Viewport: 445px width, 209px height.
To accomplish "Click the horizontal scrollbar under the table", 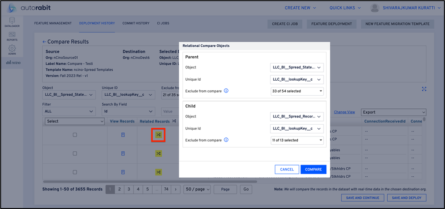I will (150, 182).
